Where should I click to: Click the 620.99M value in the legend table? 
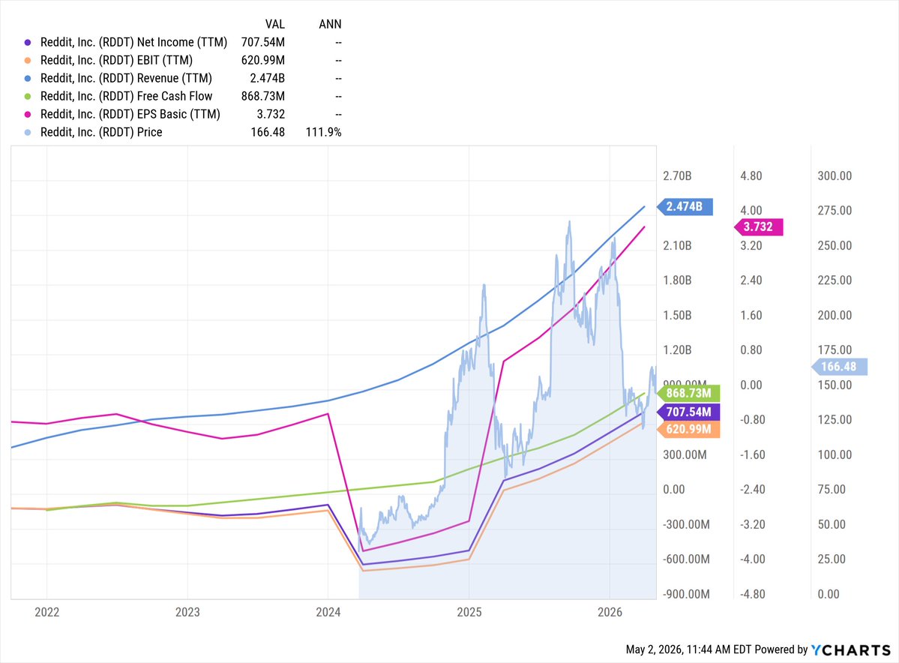[x=263, y=60]
